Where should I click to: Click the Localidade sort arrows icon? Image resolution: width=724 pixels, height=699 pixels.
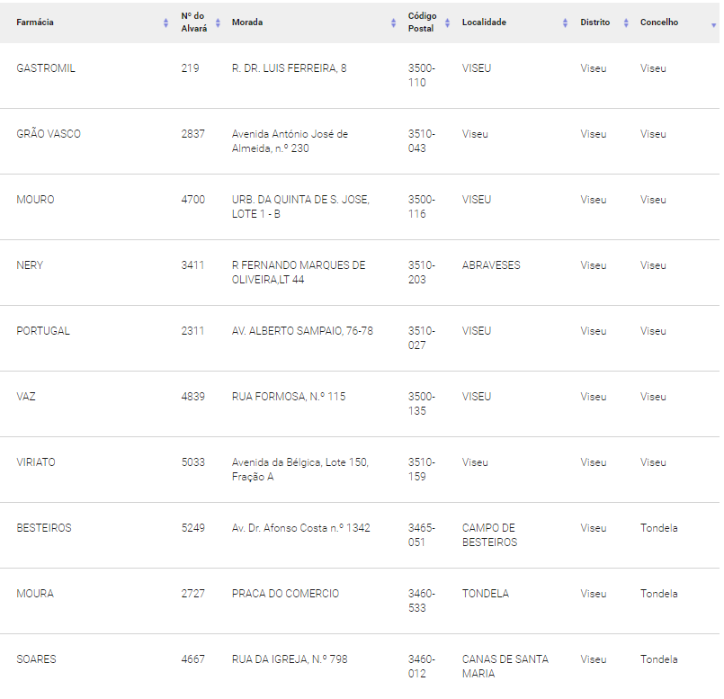pyautogui.click(x=565, y=22)
